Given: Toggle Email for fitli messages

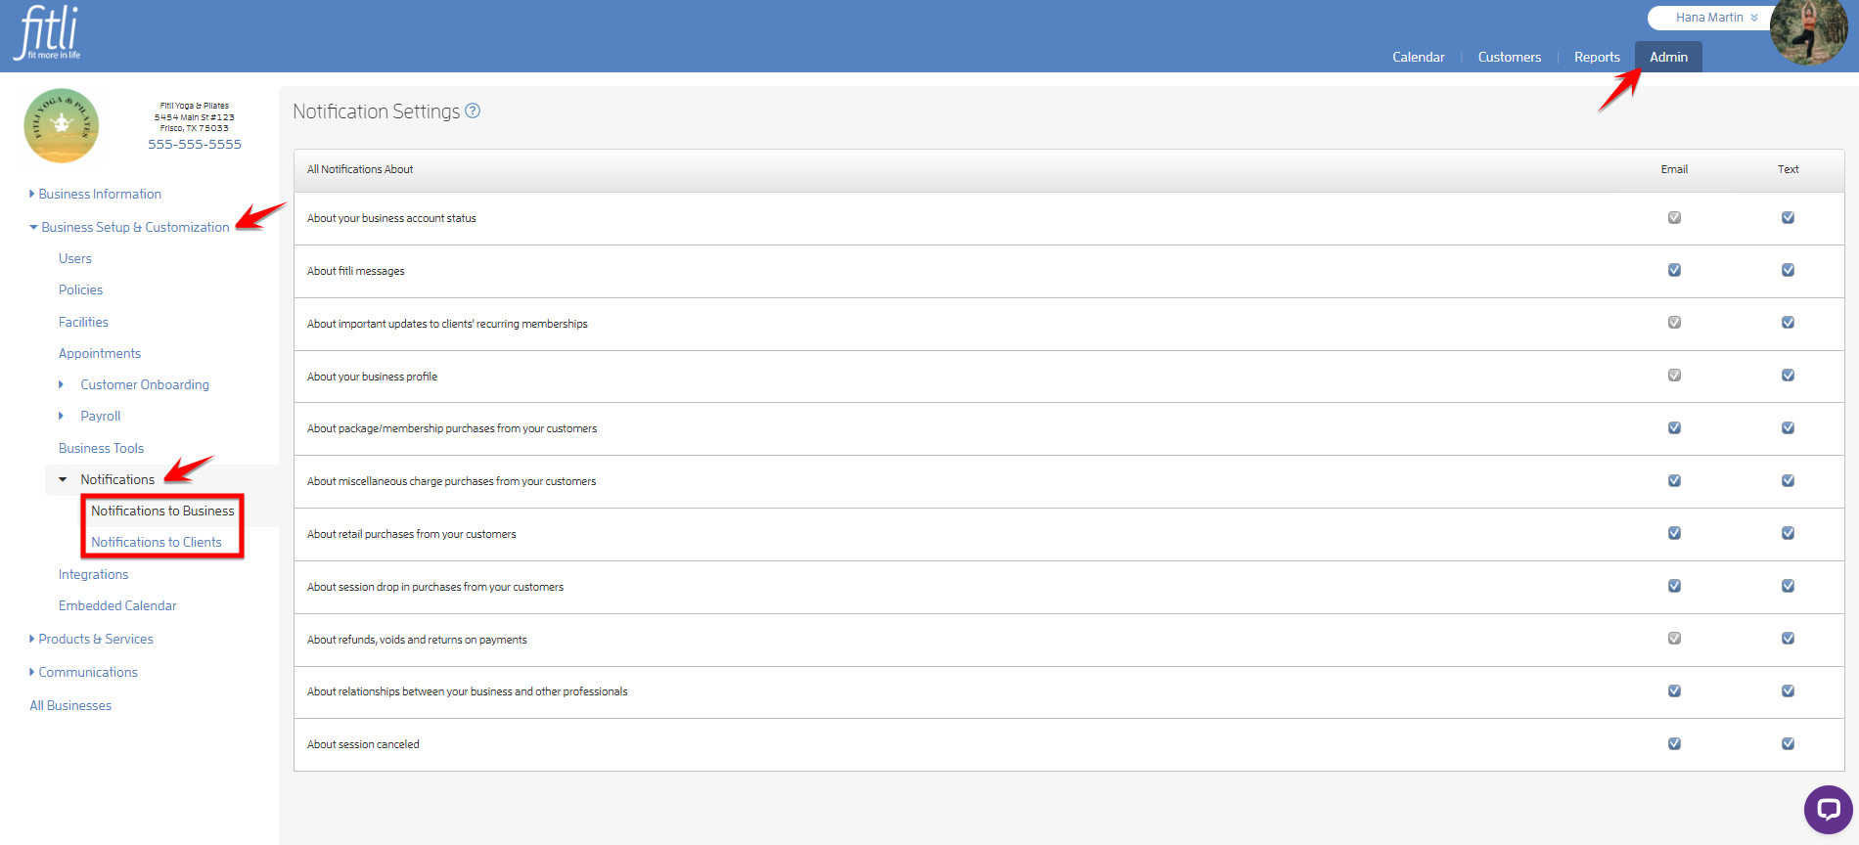Looking at the screenshot, I should point(1674,270).
